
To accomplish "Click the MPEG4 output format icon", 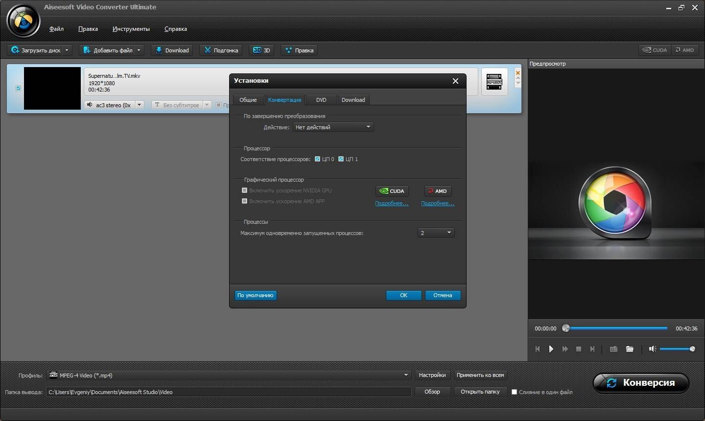I will click(494, 82).
